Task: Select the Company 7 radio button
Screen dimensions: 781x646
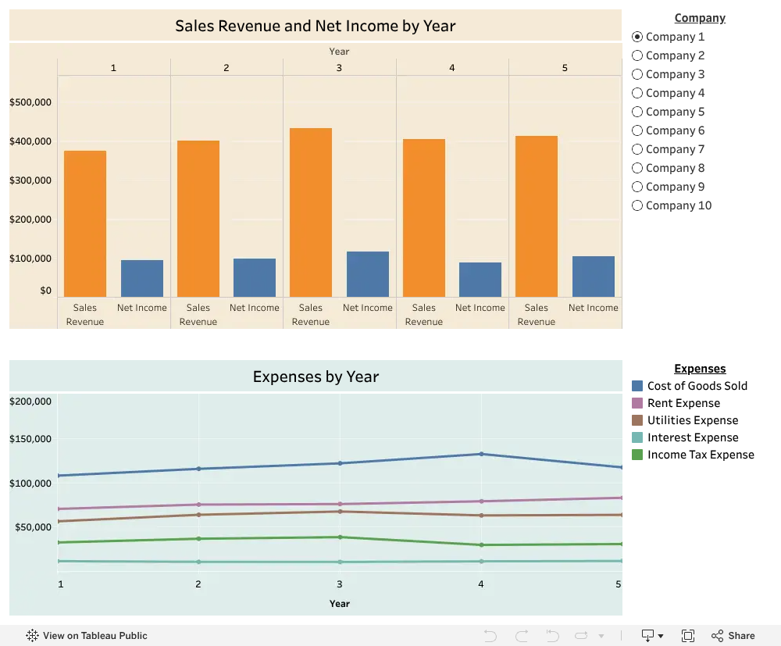Action: [x=637, y=149]
